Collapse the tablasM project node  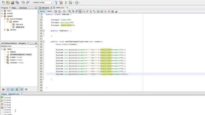(2, 16)
